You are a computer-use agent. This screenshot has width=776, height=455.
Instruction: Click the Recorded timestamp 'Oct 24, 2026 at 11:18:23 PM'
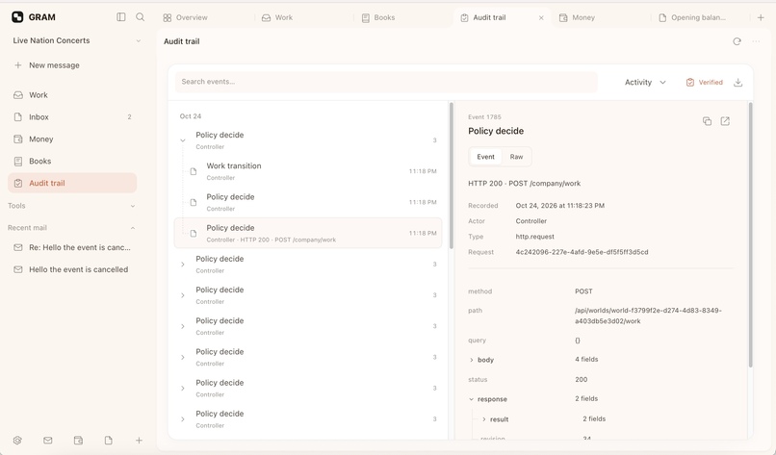559,206
